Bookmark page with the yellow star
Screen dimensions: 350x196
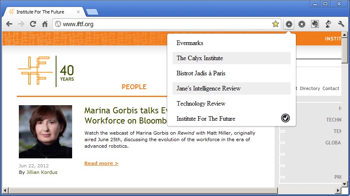275,24
